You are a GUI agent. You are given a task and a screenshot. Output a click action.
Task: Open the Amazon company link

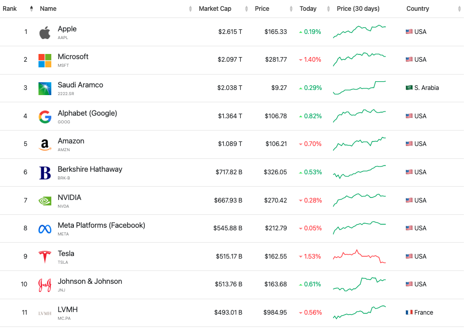coord(71,141)
